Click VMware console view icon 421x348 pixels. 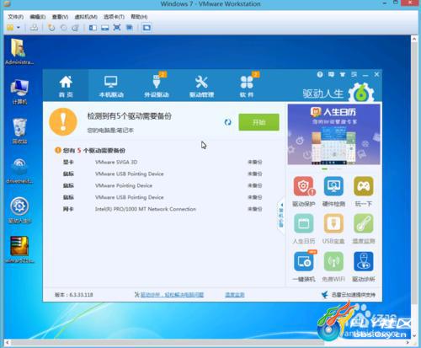147,28
